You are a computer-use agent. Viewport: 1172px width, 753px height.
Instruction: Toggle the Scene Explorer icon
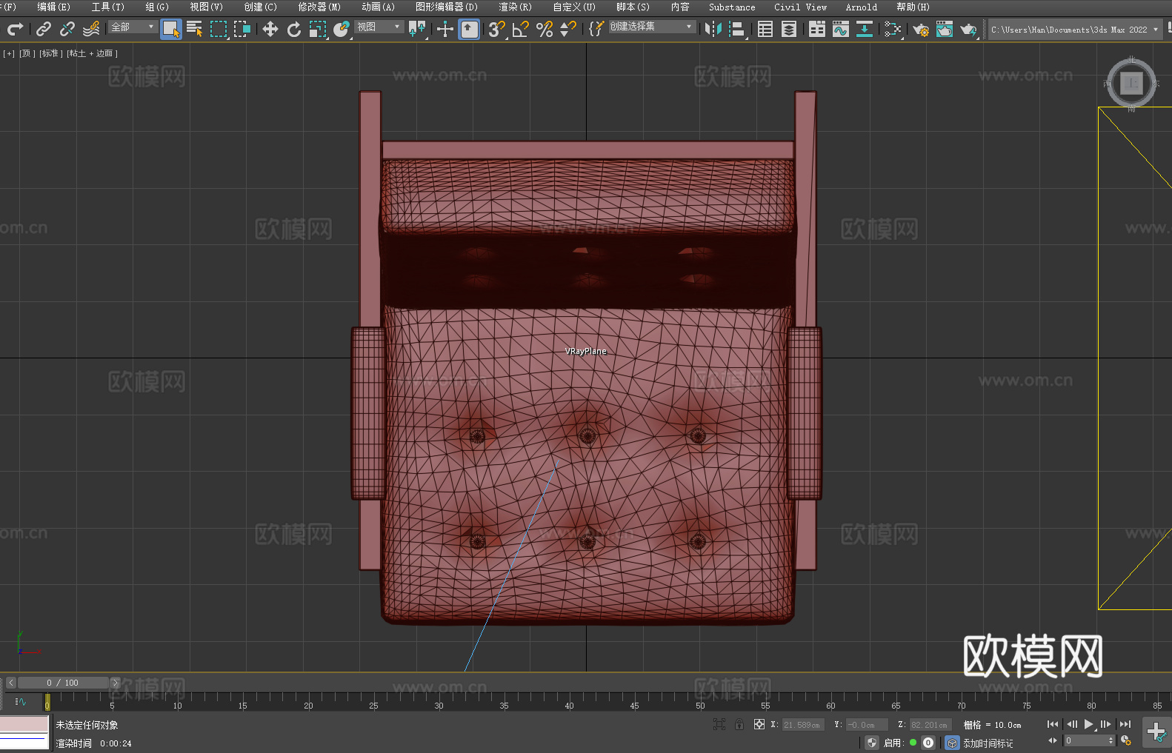pyautogui.click(x=765, y=29)
